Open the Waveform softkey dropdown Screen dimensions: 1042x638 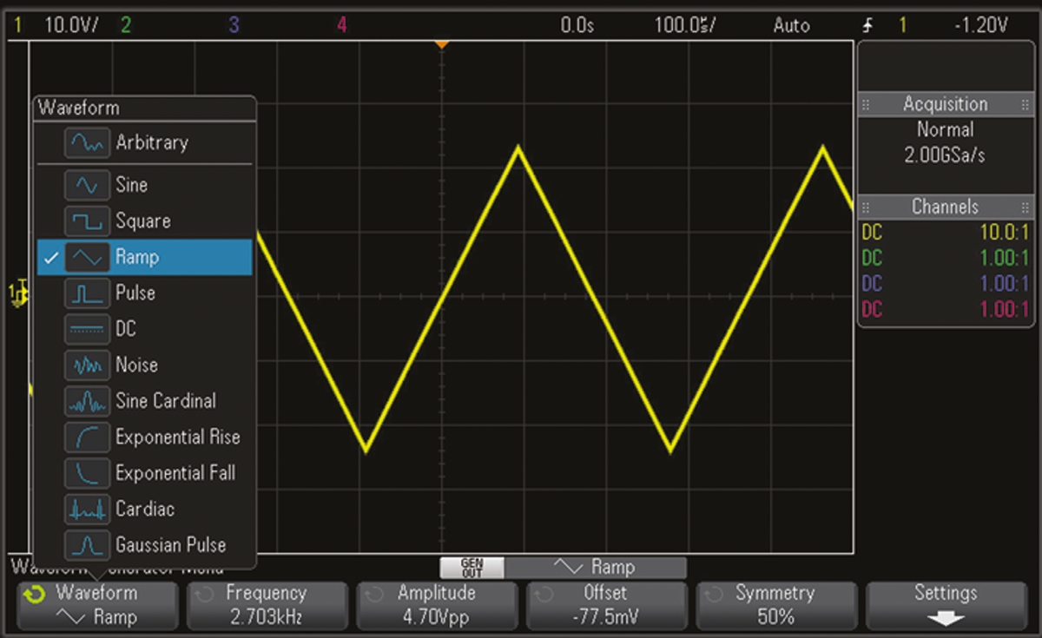tap(96, 605)
